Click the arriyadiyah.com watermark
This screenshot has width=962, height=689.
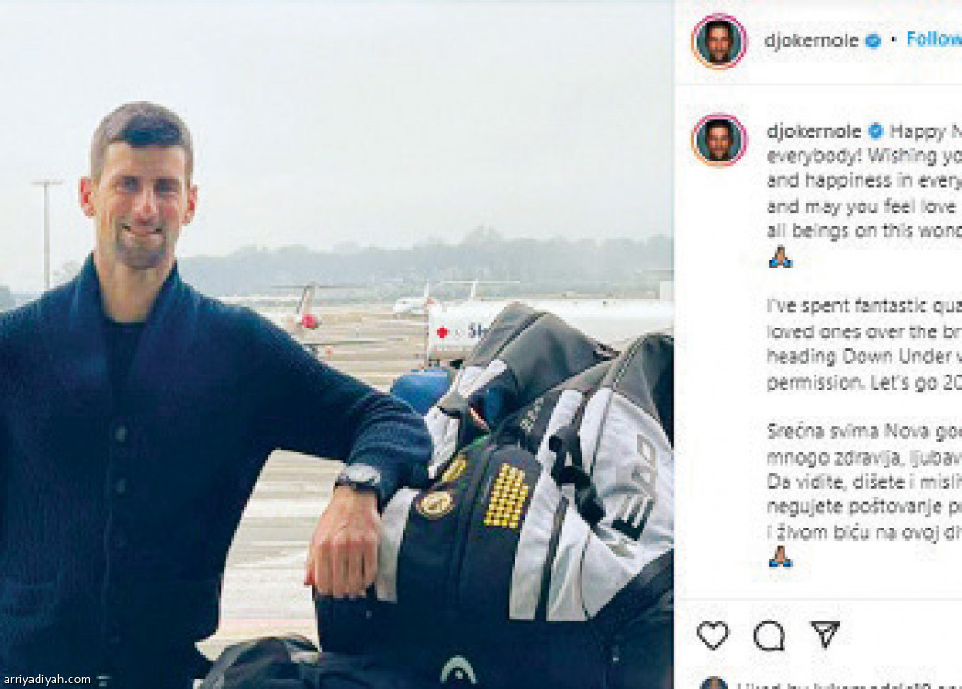tap(48, 679)
